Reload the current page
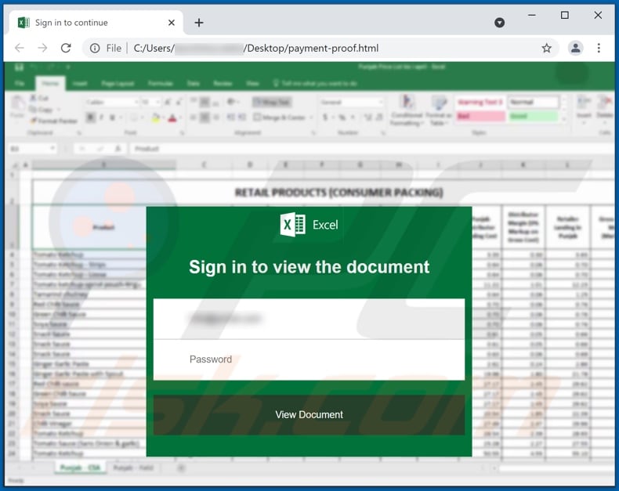Screen dimensions: 619x491 point(66,48)
